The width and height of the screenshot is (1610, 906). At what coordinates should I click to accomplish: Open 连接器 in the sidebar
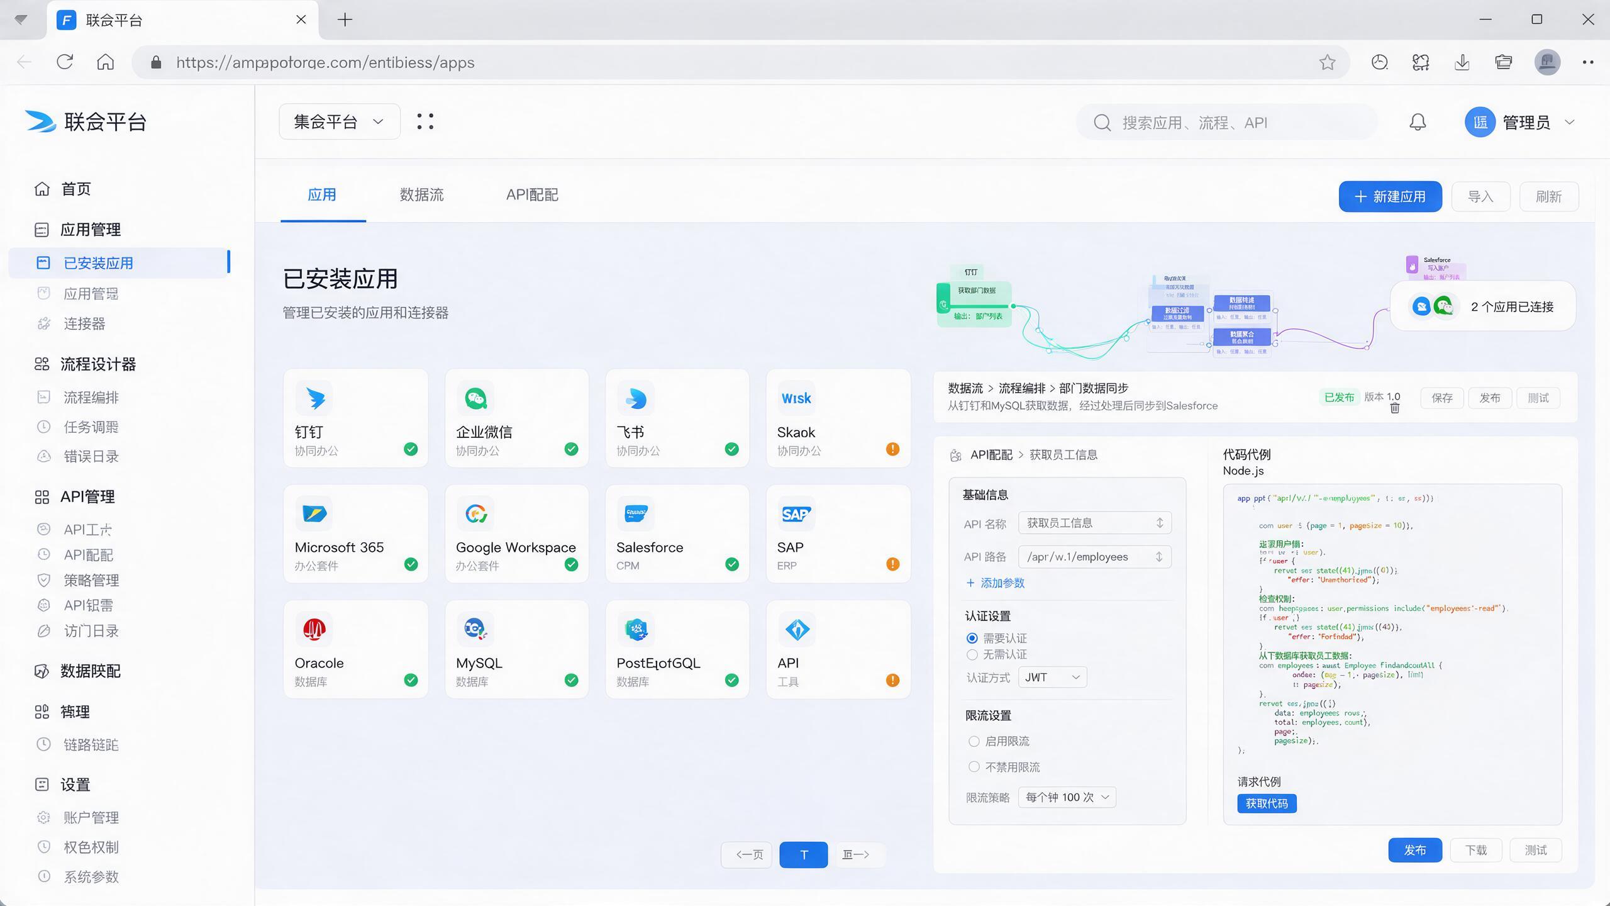[84, 324]
